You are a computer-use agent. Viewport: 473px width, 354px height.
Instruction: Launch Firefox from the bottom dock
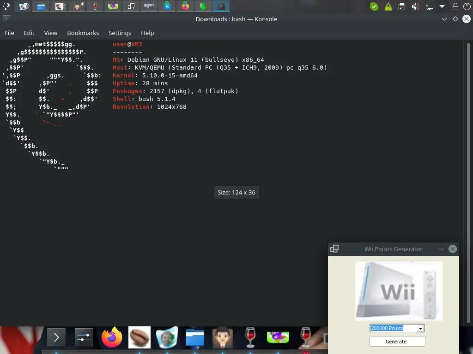coord(112,337)
